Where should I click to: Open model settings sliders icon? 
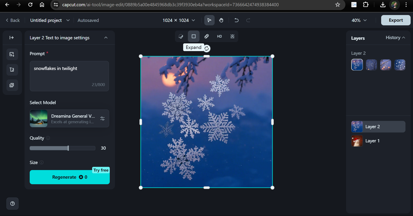102,118
